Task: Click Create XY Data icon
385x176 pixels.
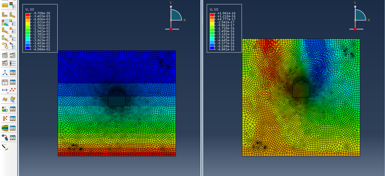Action: click(x=5, y=82)
